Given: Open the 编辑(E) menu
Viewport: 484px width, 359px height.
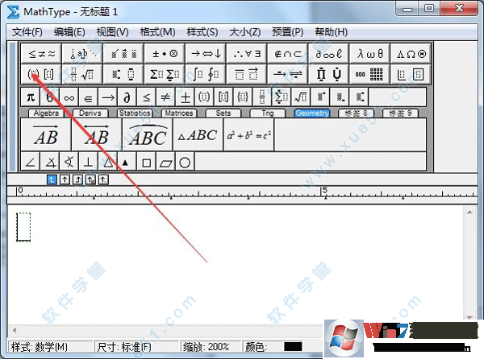Looking at the screenshot, I should pyautogui.click(x=69, y=32).
